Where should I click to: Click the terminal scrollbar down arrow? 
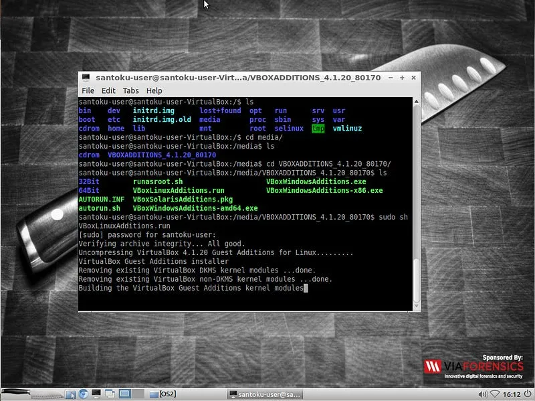(x=416, y=306)
